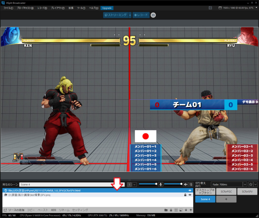Click the XSplit Broadcaster logo icon

tap(3, 3)
